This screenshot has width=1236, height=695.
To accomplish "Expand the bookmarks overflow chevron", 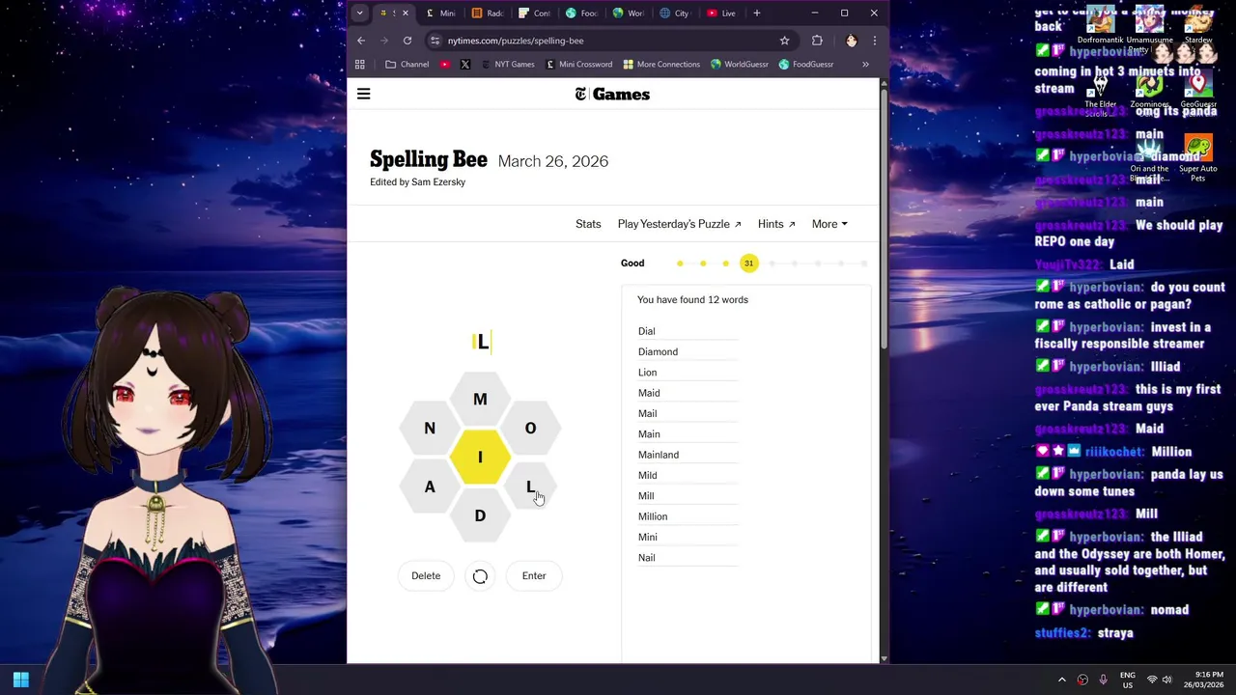I will point(865,65).
